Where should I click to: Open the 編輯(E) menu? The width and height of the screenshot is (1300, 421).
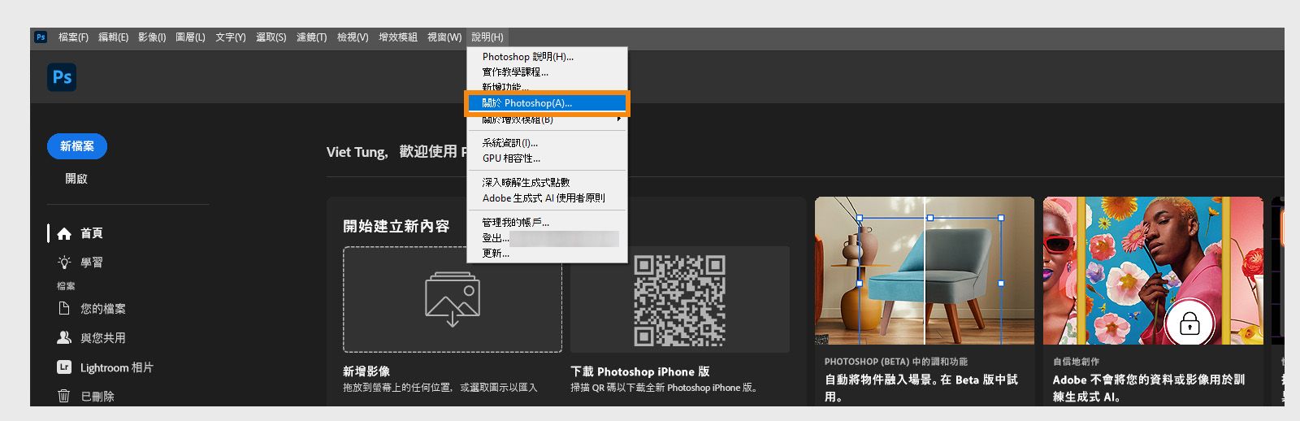113,37
